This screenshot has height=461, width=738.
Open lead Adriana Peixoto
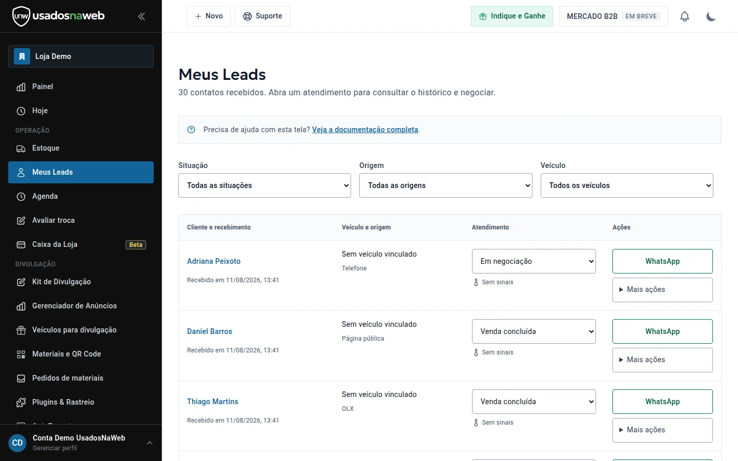click(x=214, y=261)
